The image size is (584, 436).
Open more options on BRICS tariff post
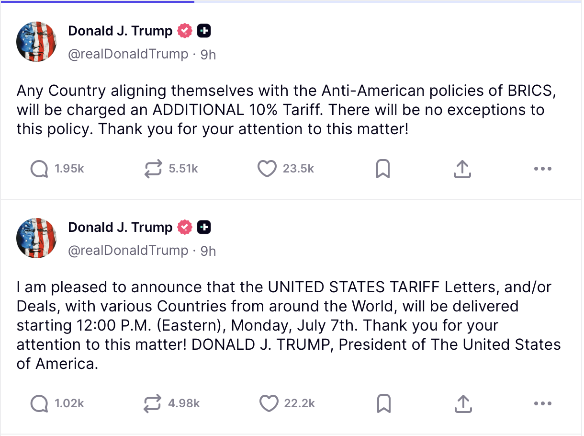click(542, 169)
